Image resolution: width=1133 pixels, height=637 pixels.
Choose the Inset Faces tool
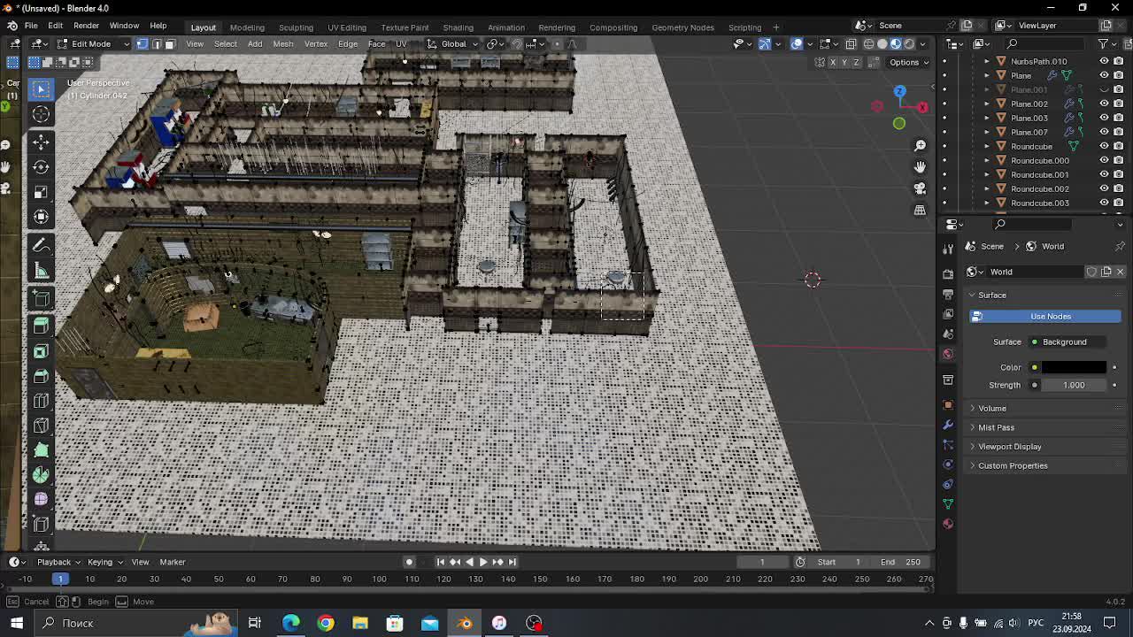(41, 351)
